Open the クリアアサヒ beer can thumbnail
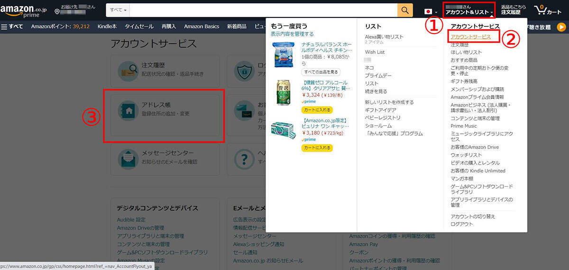The width and height of the screenshot is (569, 270). [283, 92]
